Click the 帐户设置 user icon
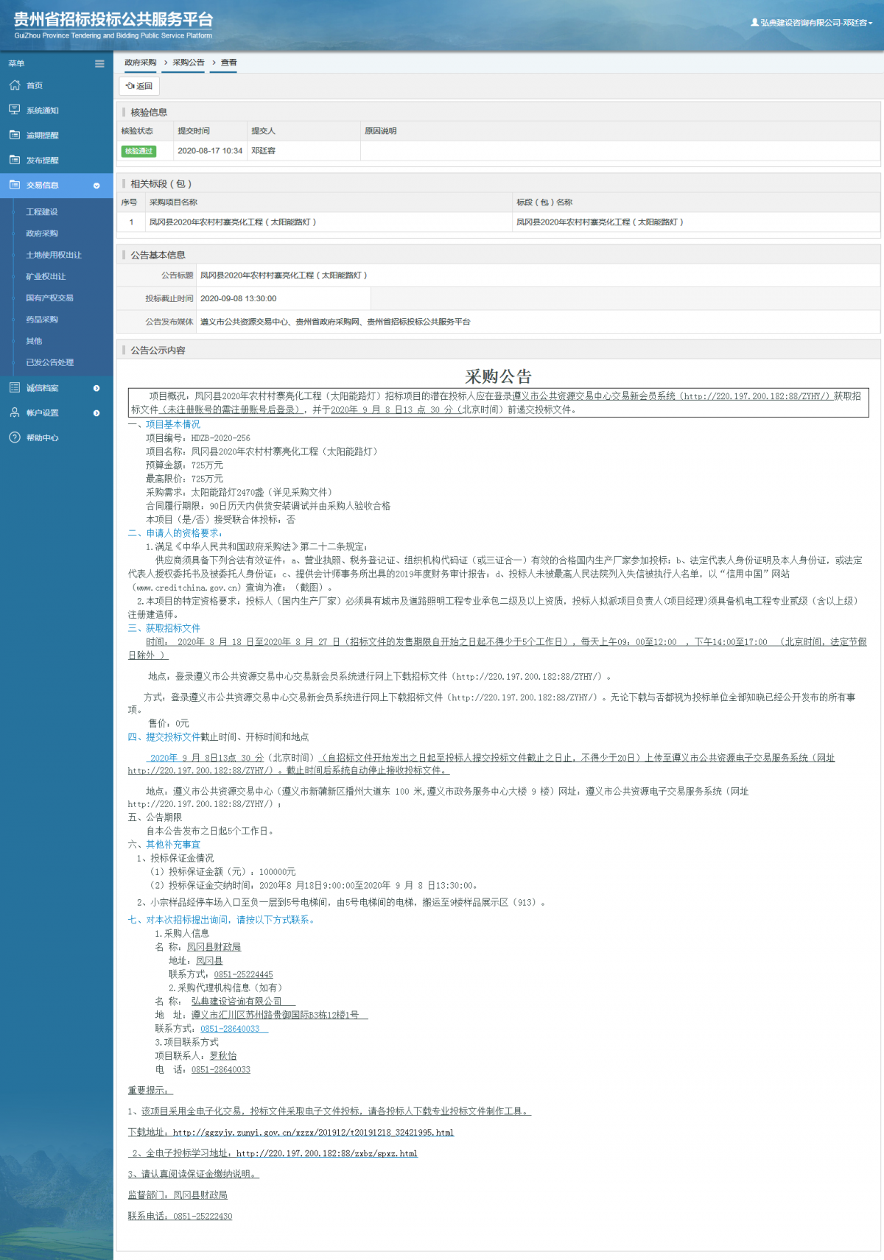The width and height of the screenshot is (884, 1260). 15,412
